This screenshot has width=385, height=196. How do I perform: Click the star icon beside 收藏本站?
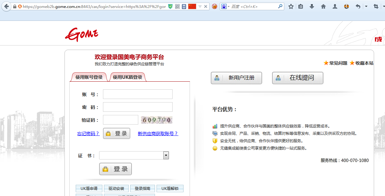(352, 63)
